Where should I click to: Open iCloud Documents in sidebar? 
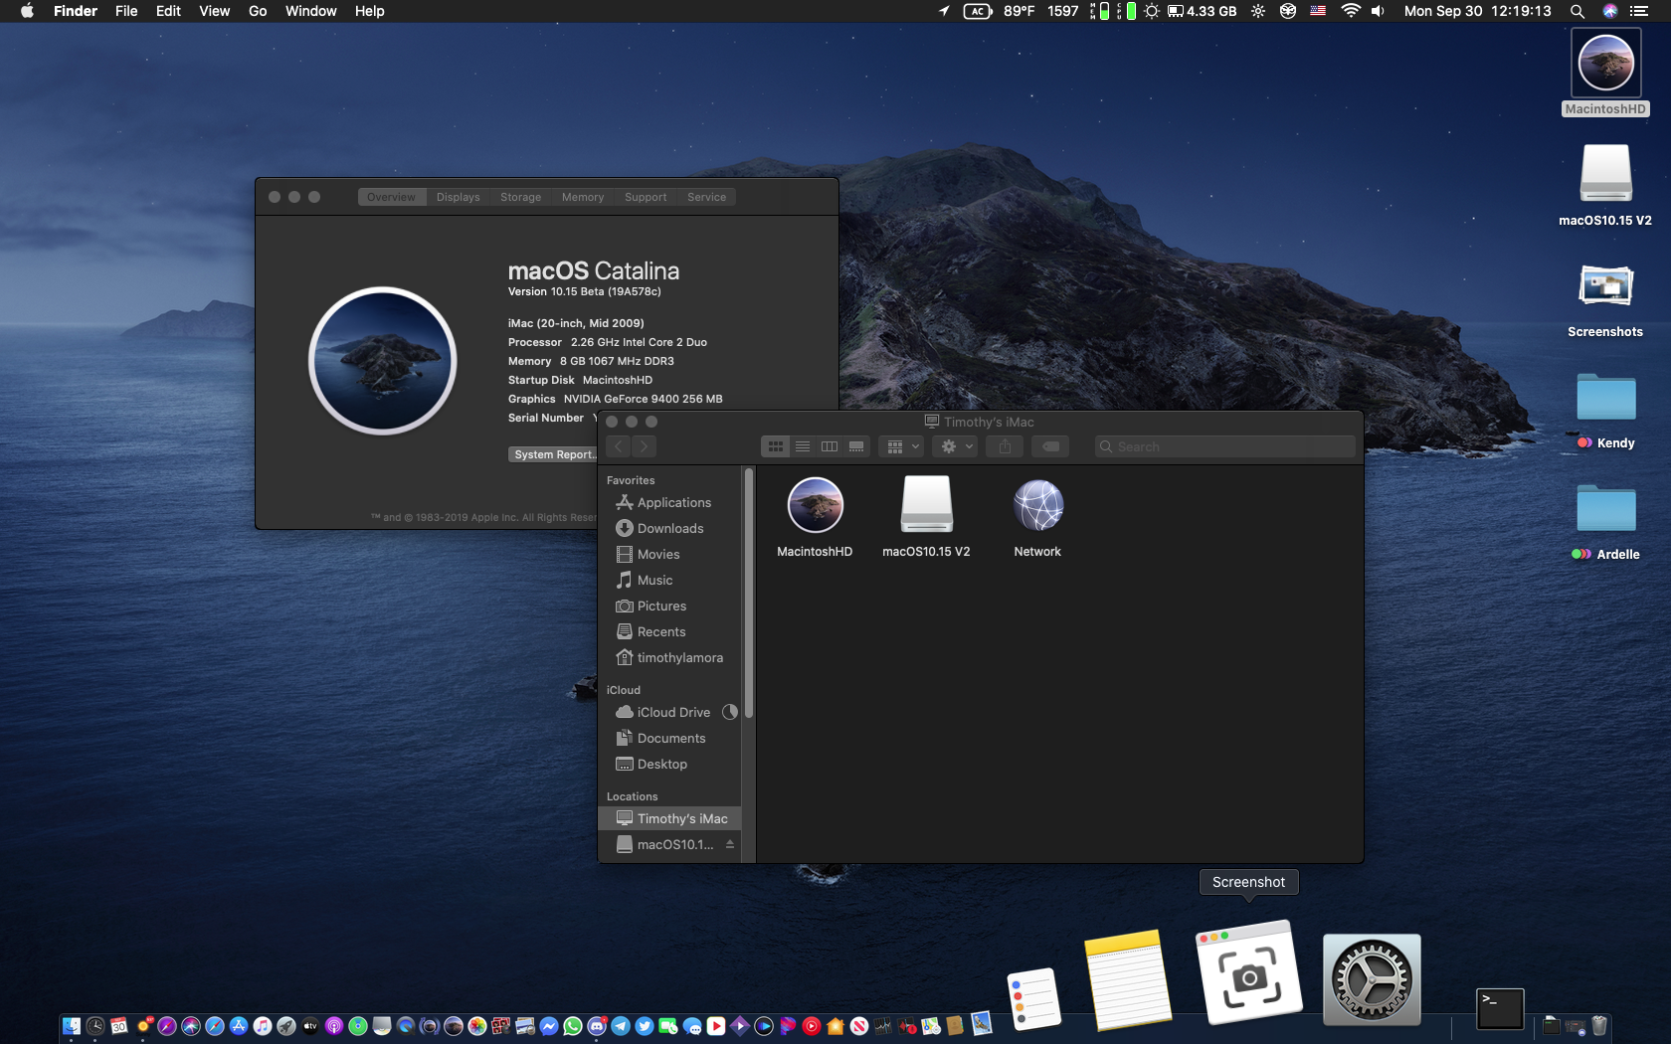point(669,738)
